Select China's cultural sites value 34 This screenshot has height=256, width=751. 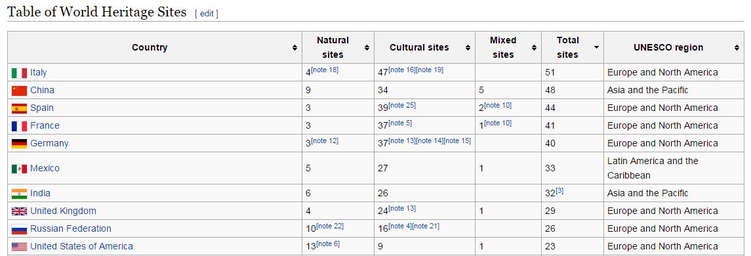(383, 91)
